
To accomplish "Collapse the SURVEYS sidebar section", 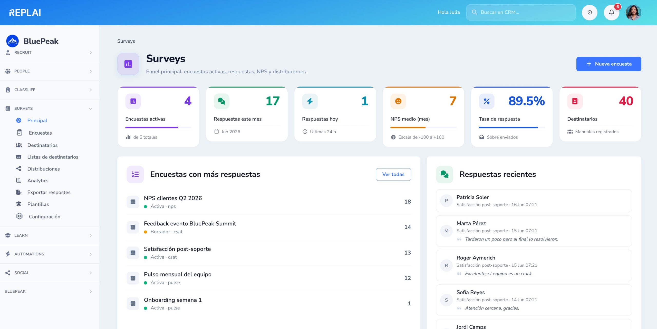I will tap(50, 108).
